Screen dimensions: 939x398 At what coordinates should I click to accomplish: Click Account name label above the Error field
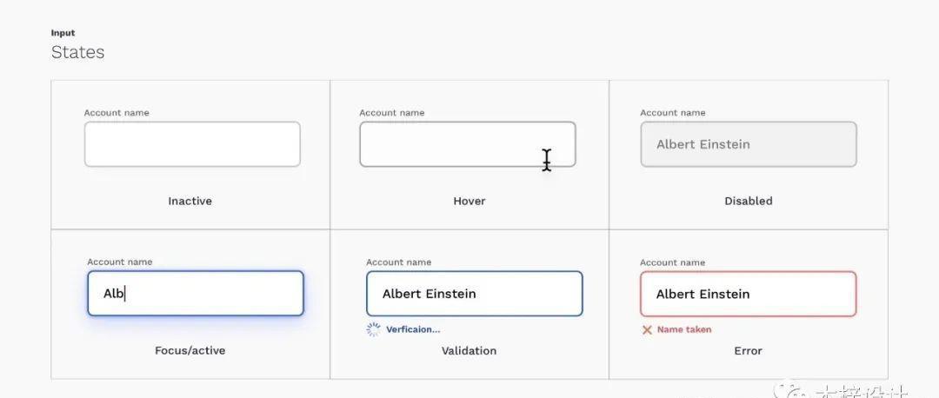tap(672, 262)
